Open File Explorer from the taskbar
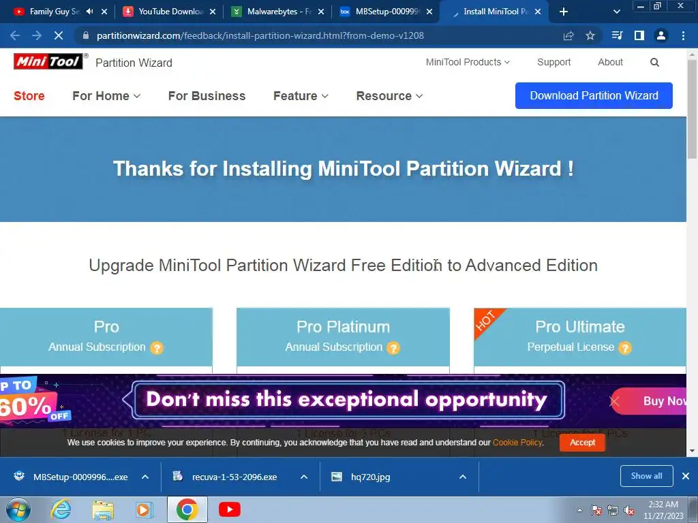This screenshot has height=523, width=698. 103,509
